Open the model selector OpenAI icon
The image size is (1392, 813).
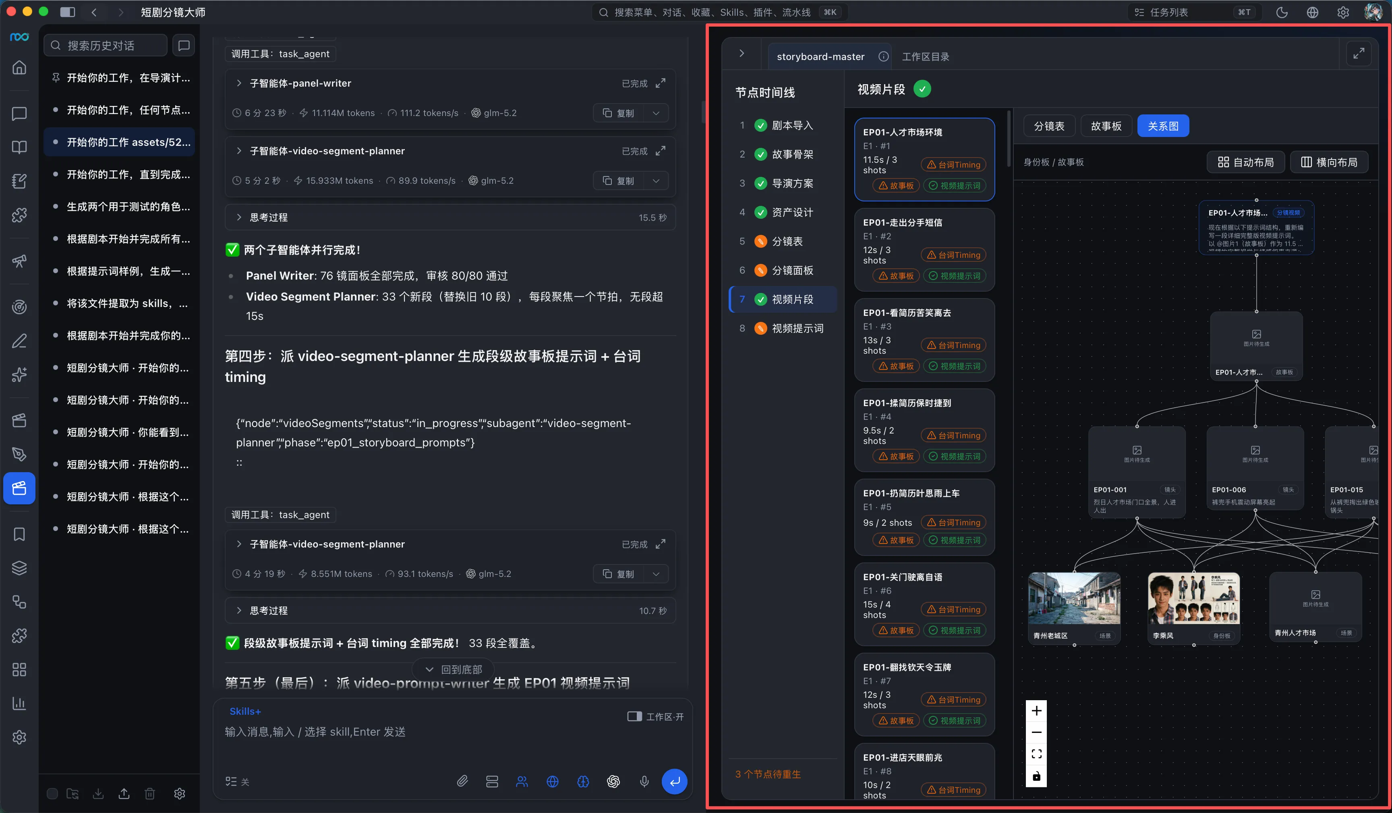[613, 781]
